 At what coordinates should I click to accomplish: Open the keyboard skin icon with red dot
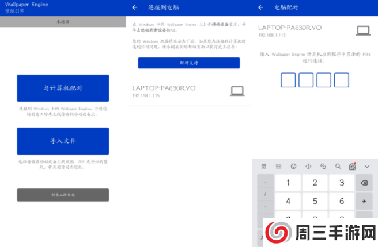pyautogui.click(x=352, y=166)
